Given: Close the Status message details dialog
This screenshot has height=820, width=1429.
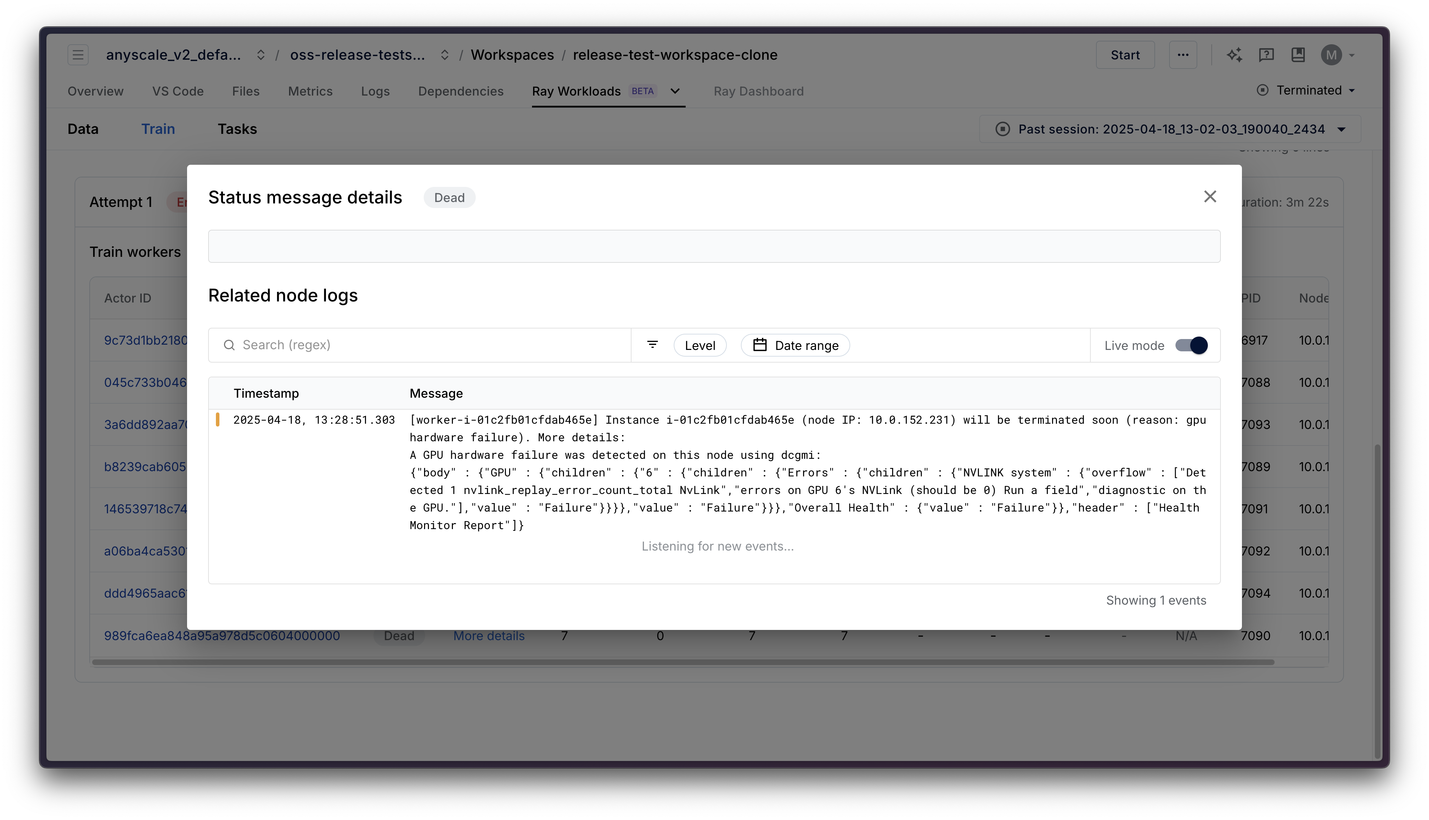Looking at the screenshot, I should click(x=1210, y=196).
